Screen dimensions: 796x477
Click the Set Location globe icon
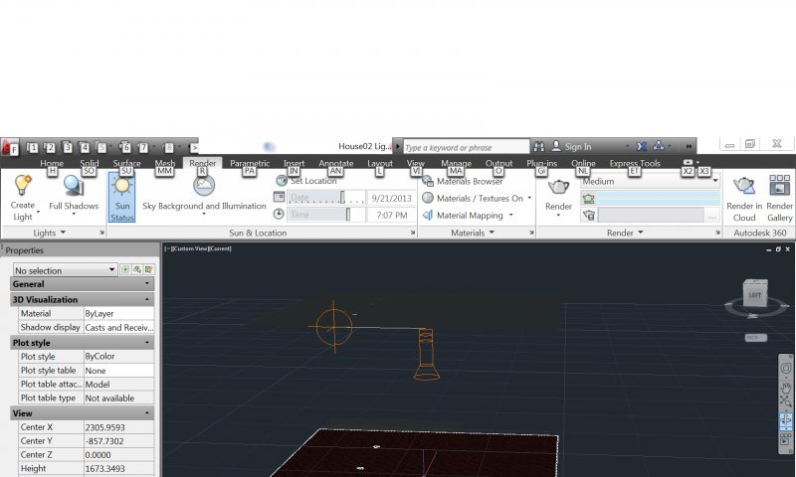pos(282,181)
